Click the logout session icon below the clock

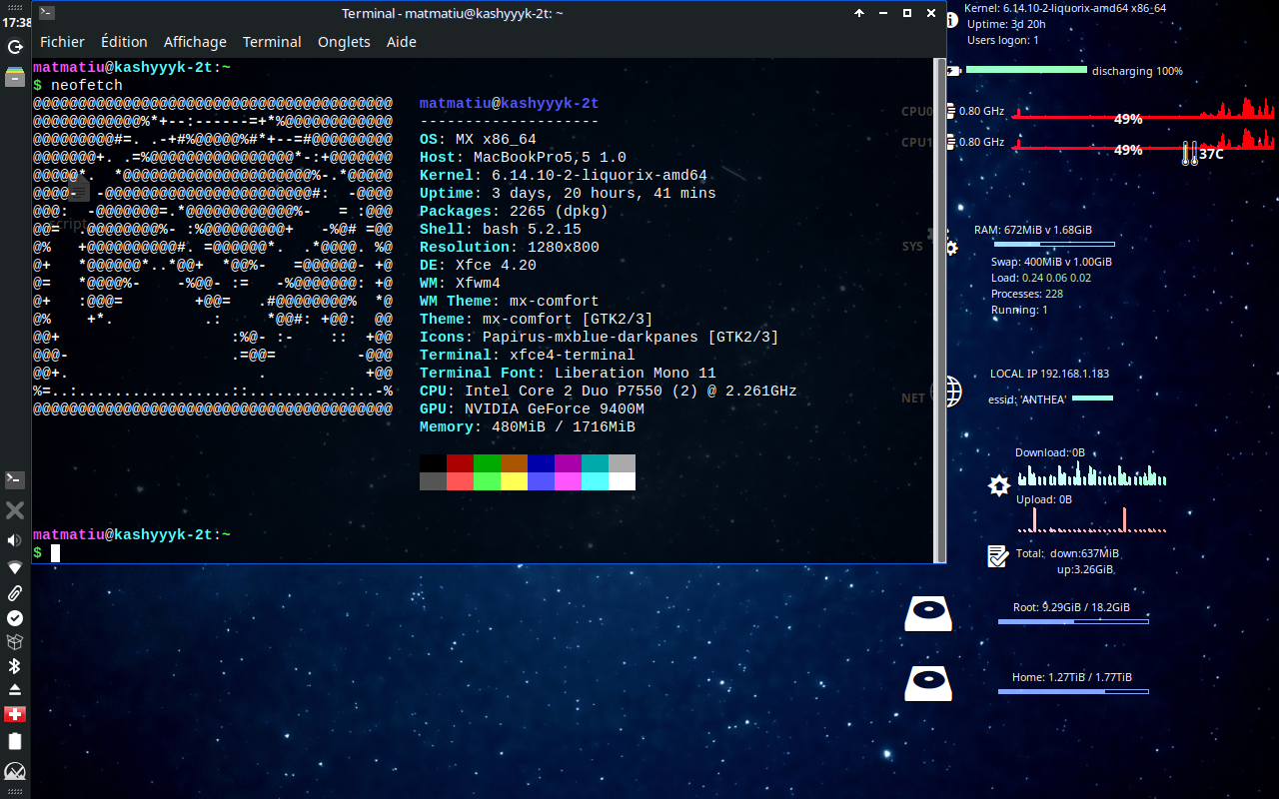[x=15, y=47]
